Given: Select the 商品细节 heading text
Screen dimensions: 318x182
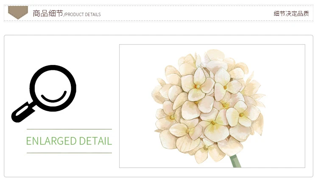Looking at the screenshot, I should click(x=48, y=14).
